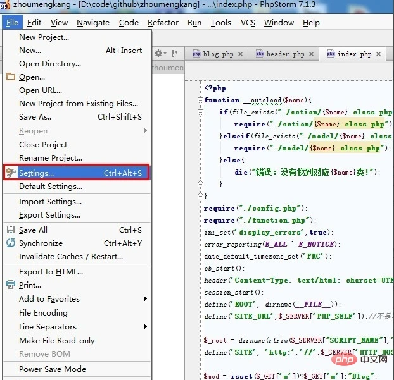Click the require './config.php' line
The image size is (394, 380).
255,208
